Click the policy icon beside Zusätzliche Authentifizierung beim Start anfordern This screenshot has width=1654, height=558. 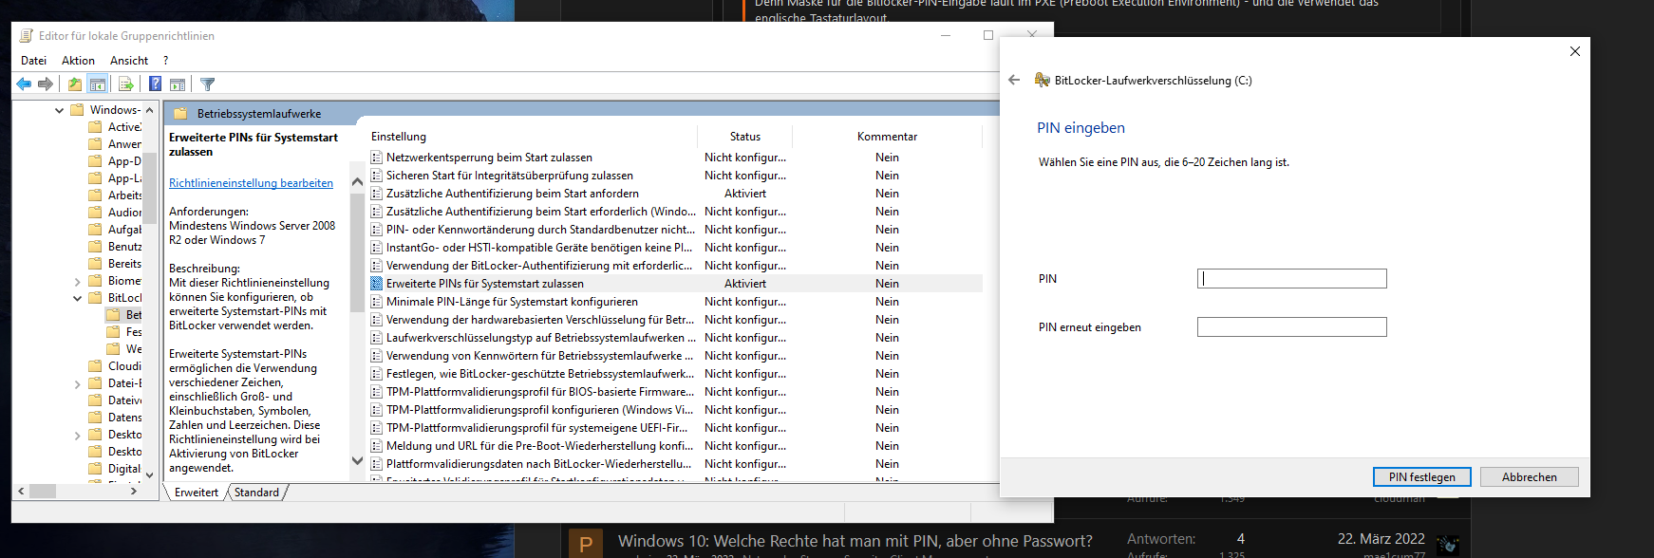[x=377, y=194]
